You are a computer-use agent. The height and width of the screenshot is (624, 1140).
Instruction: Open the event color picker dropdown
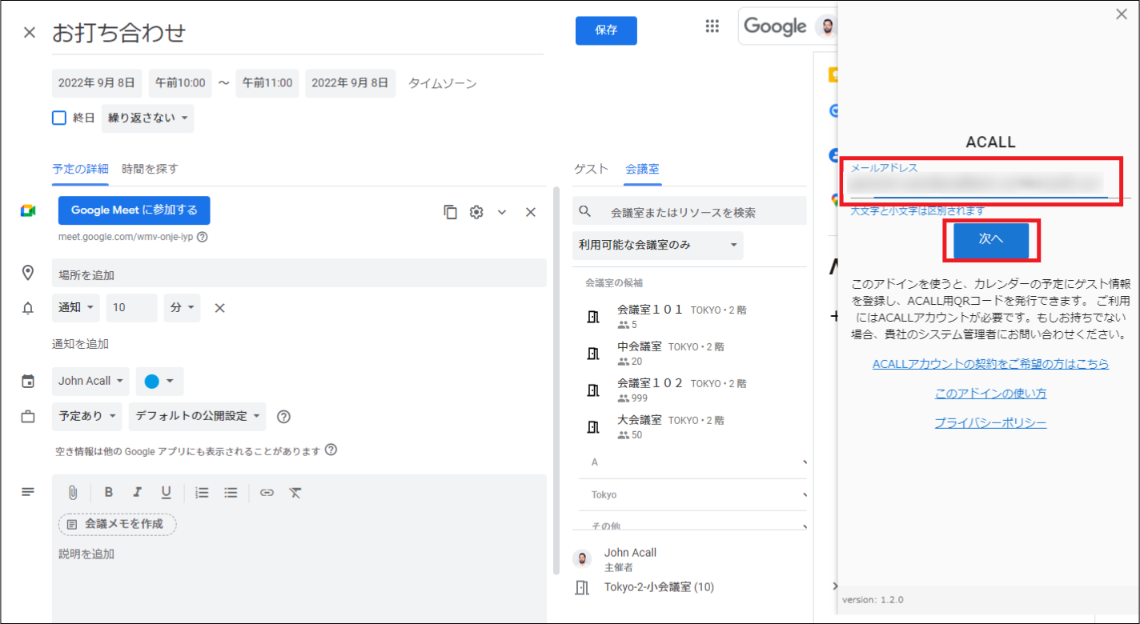pyautogui.click(x=159, y=382)
